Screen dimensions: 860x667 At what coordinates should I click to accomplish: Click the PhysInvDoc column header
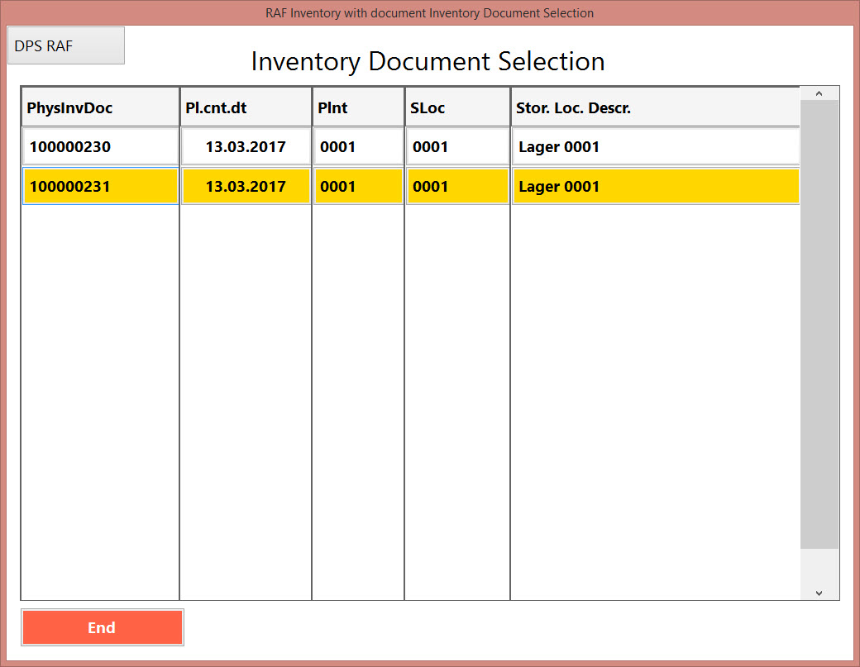tap(100, 107)
